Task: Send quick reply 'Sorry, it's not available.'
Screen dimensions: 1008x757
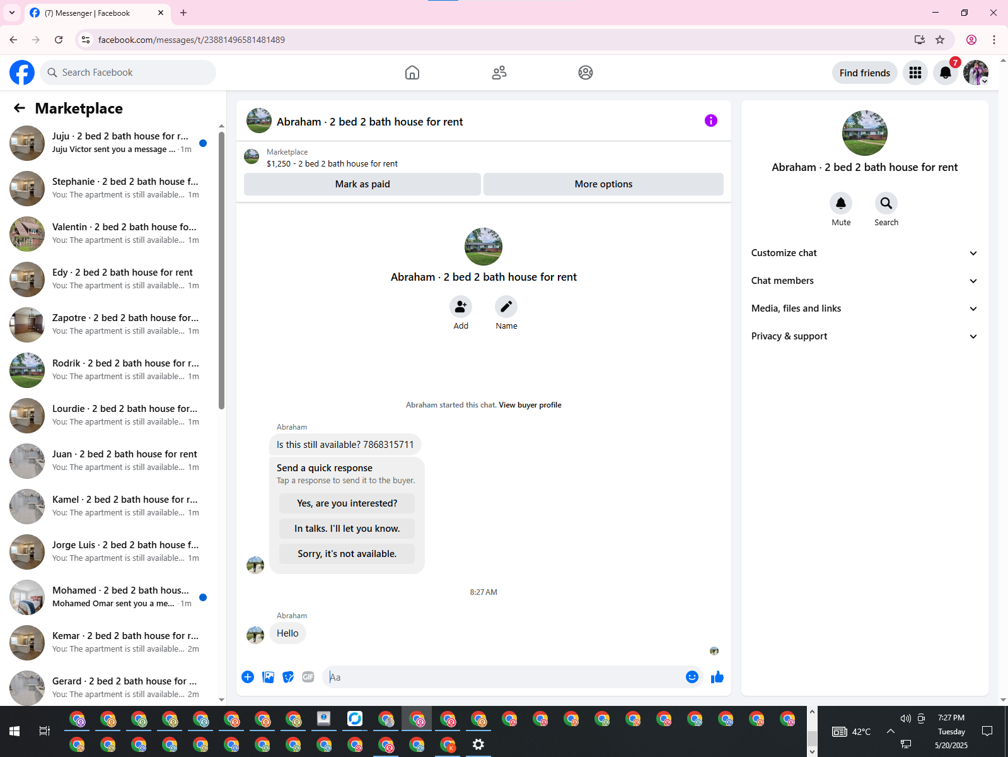Action: [347, 554]
